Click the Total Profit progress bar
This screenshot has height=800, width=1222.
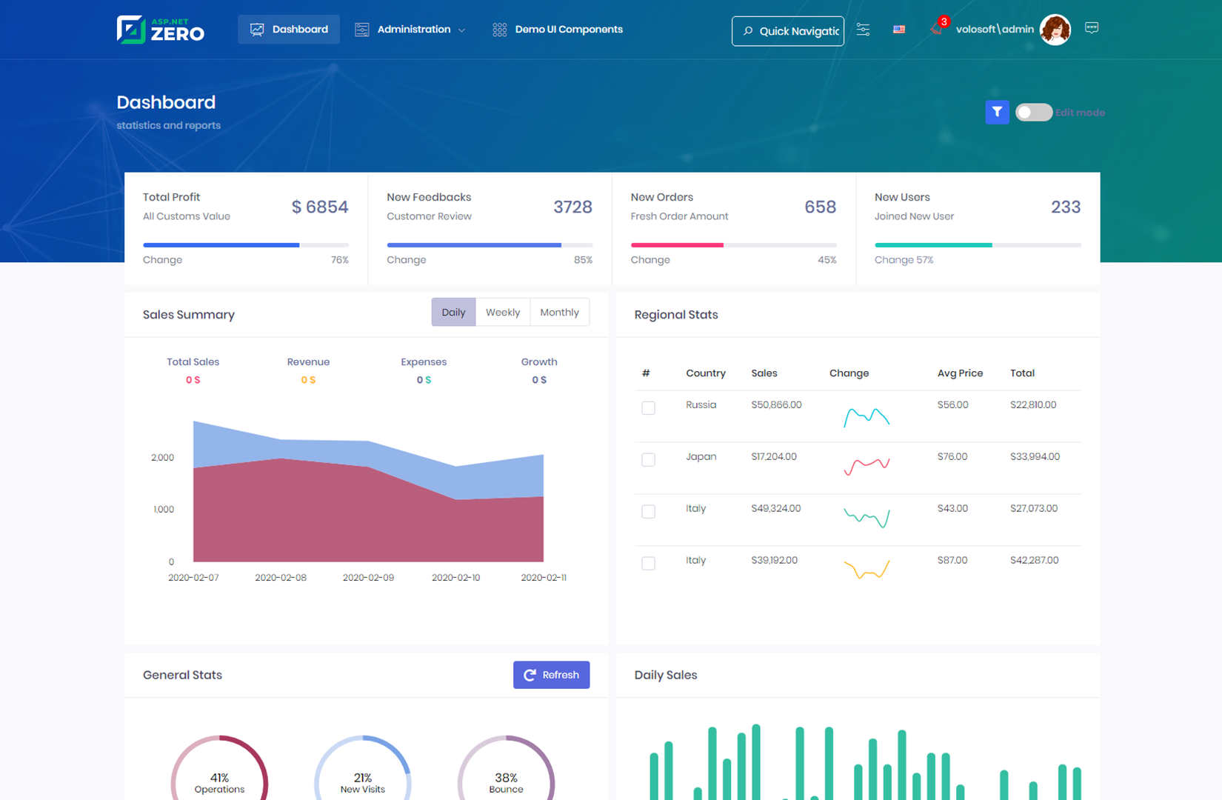[246, 244]
